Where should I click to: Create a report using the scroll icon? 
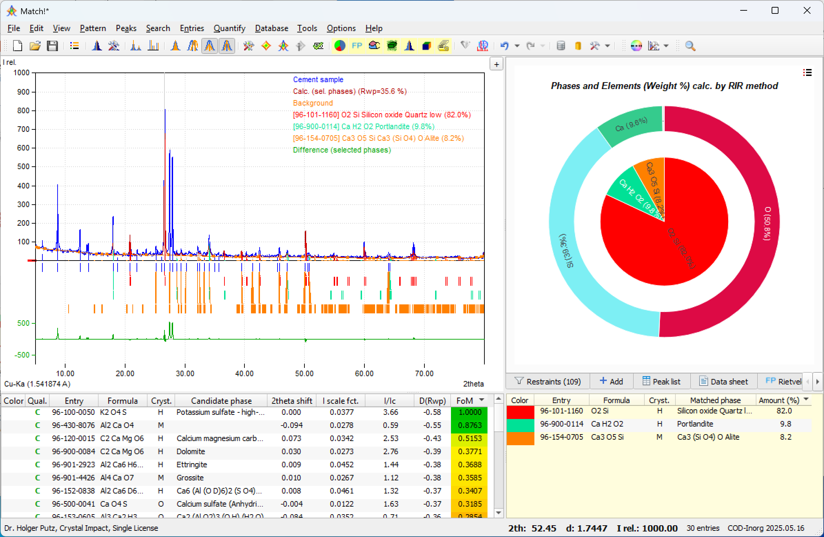tap(443, 46)
